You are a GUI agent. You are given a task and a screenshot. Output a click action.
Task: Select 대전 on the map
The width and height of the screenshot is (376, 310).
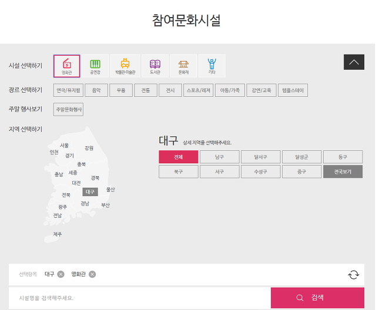[x=76, y=183]
